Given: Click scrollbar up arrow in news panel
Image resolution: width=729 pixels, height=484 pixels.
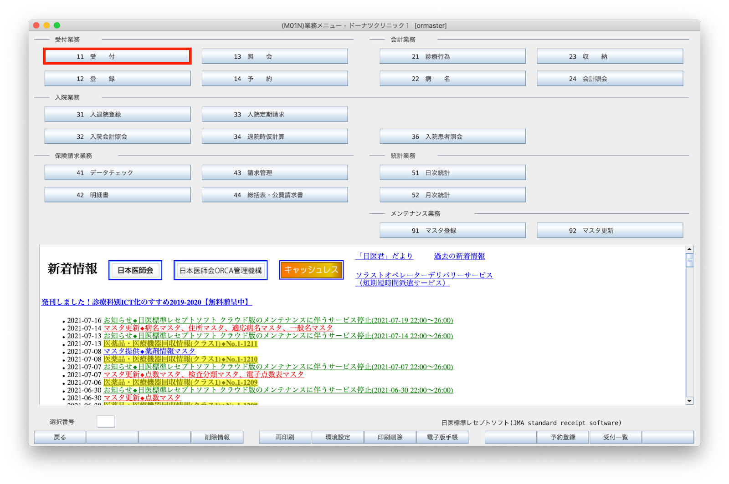Looking at the screenshot, I should tap(689, 249).
